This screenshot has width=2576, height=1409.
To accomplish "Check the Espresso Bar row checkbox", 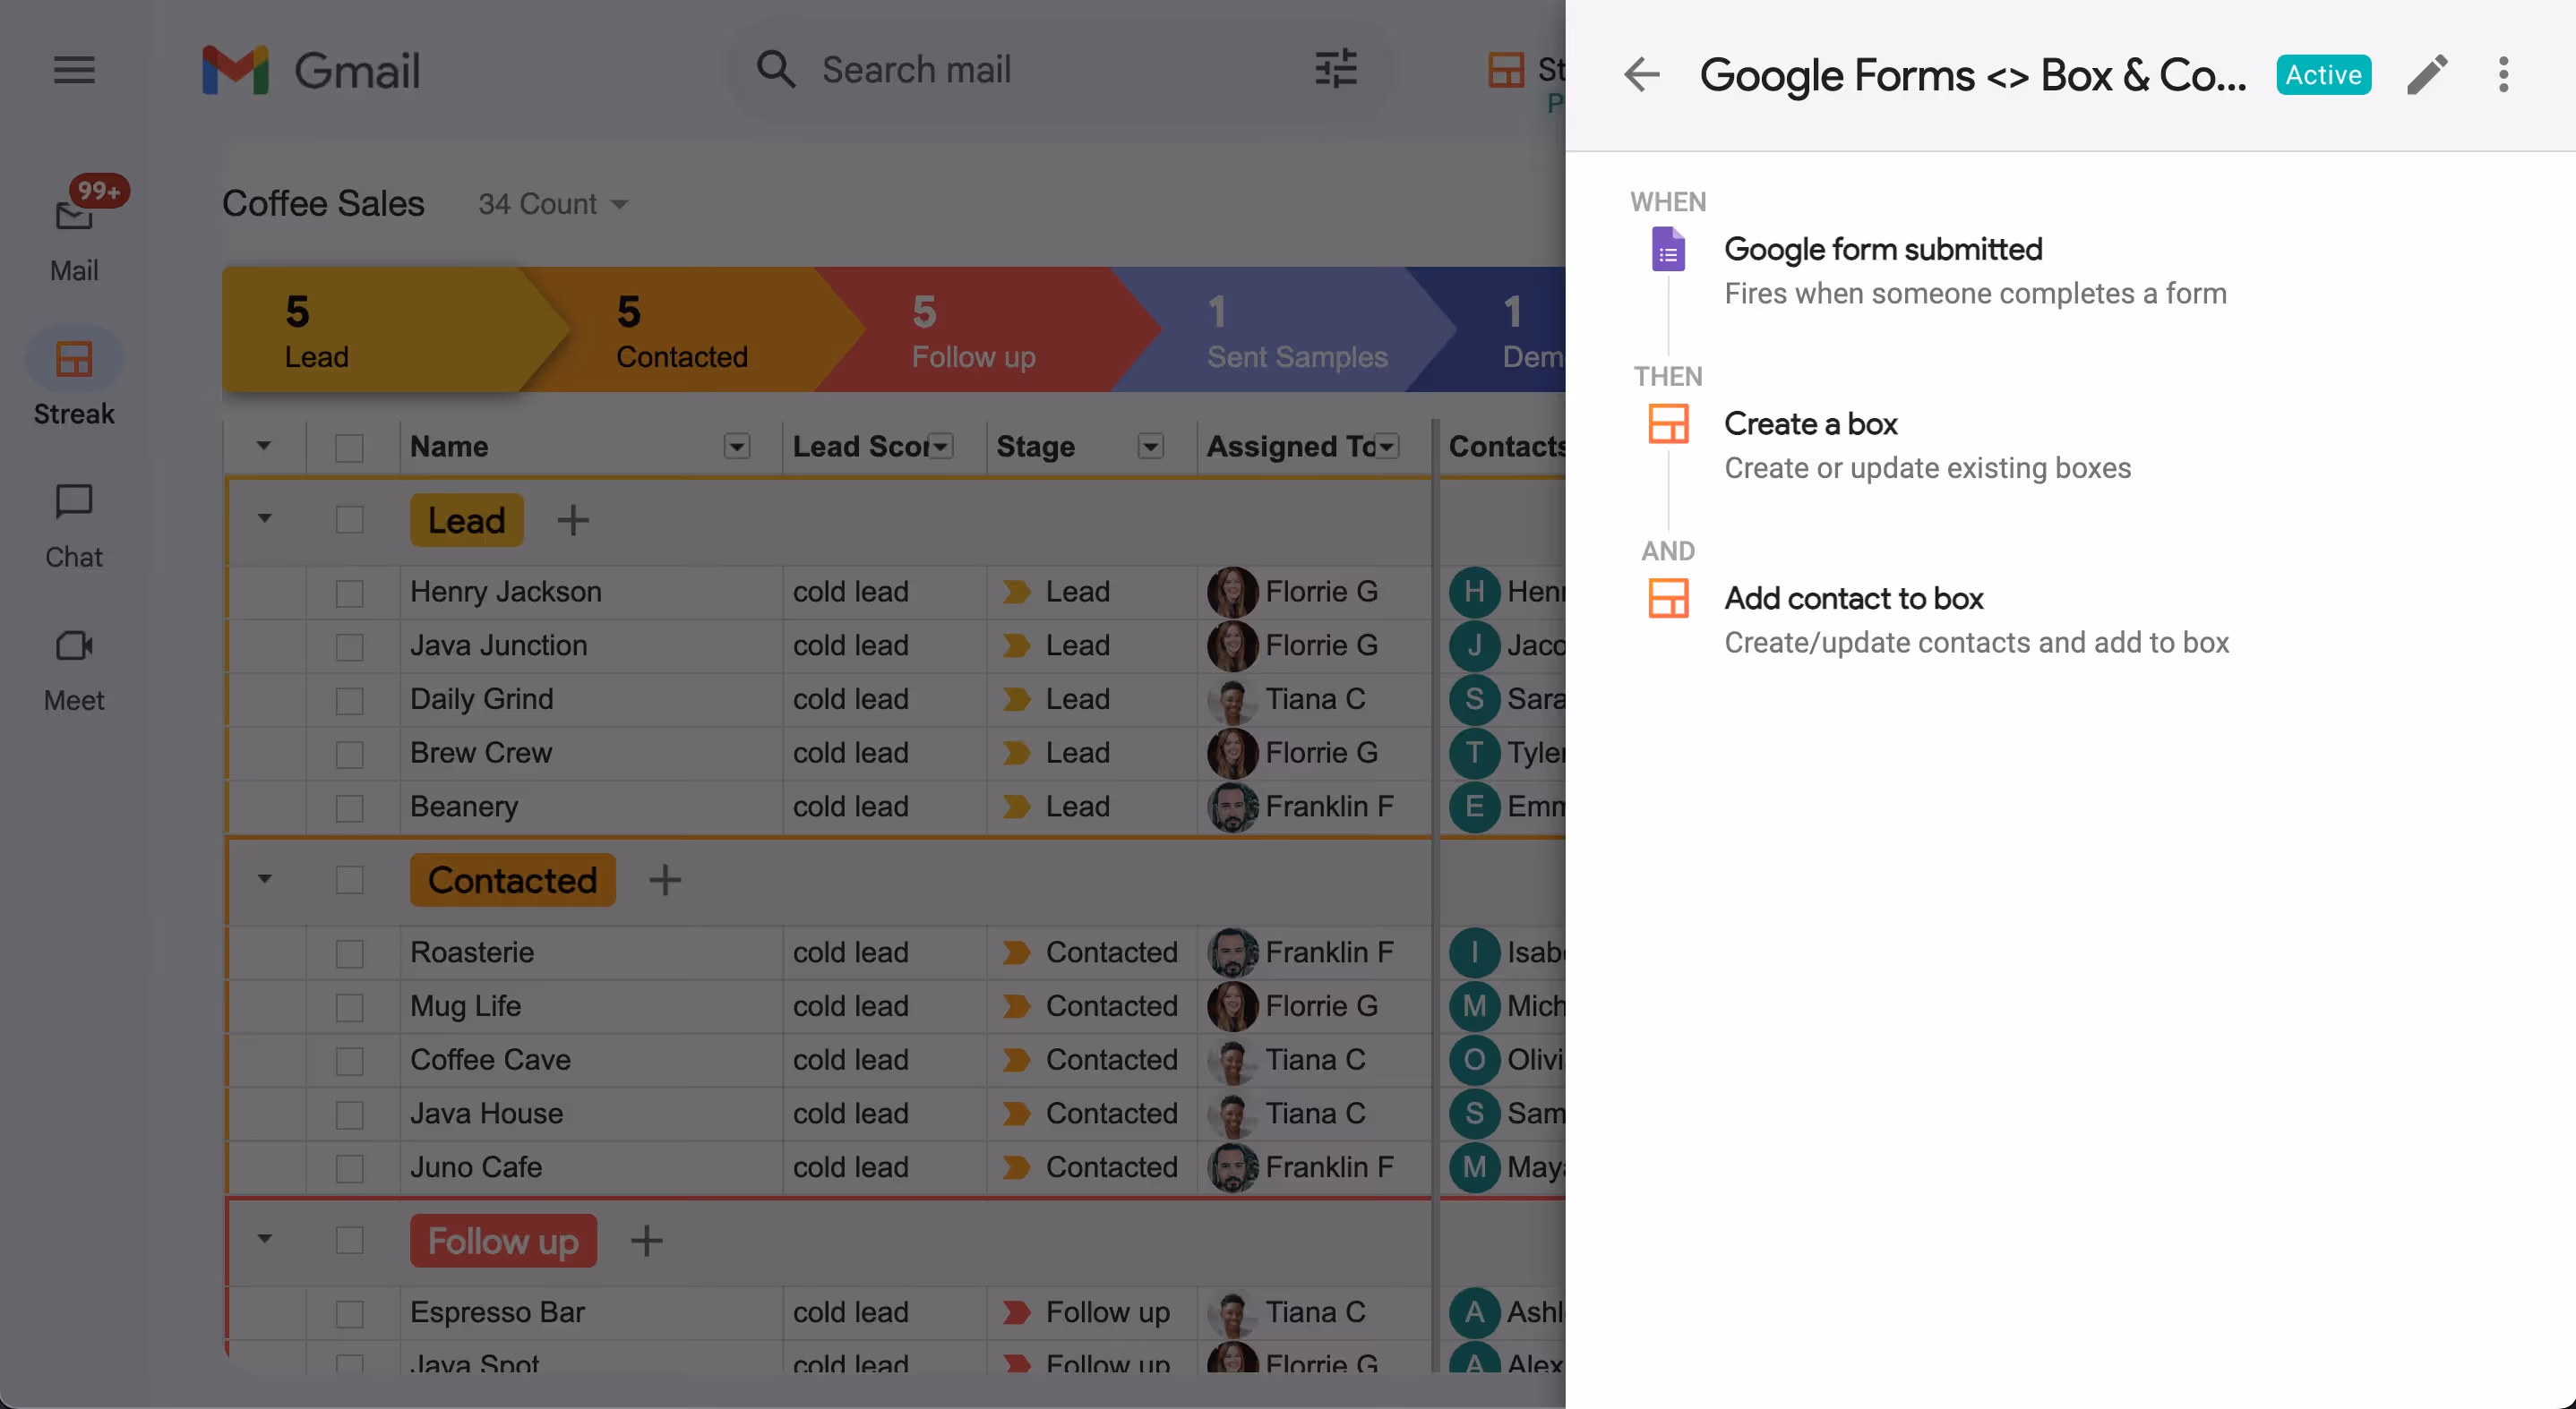I will tap(349, 1314).
